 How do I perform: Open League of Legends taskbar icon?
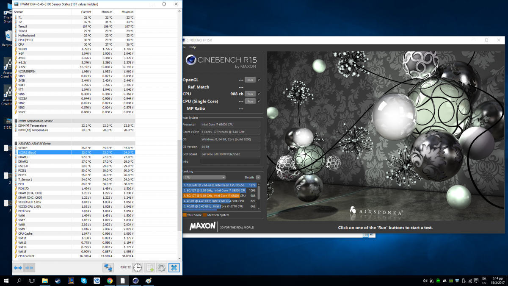click(71, 280)
